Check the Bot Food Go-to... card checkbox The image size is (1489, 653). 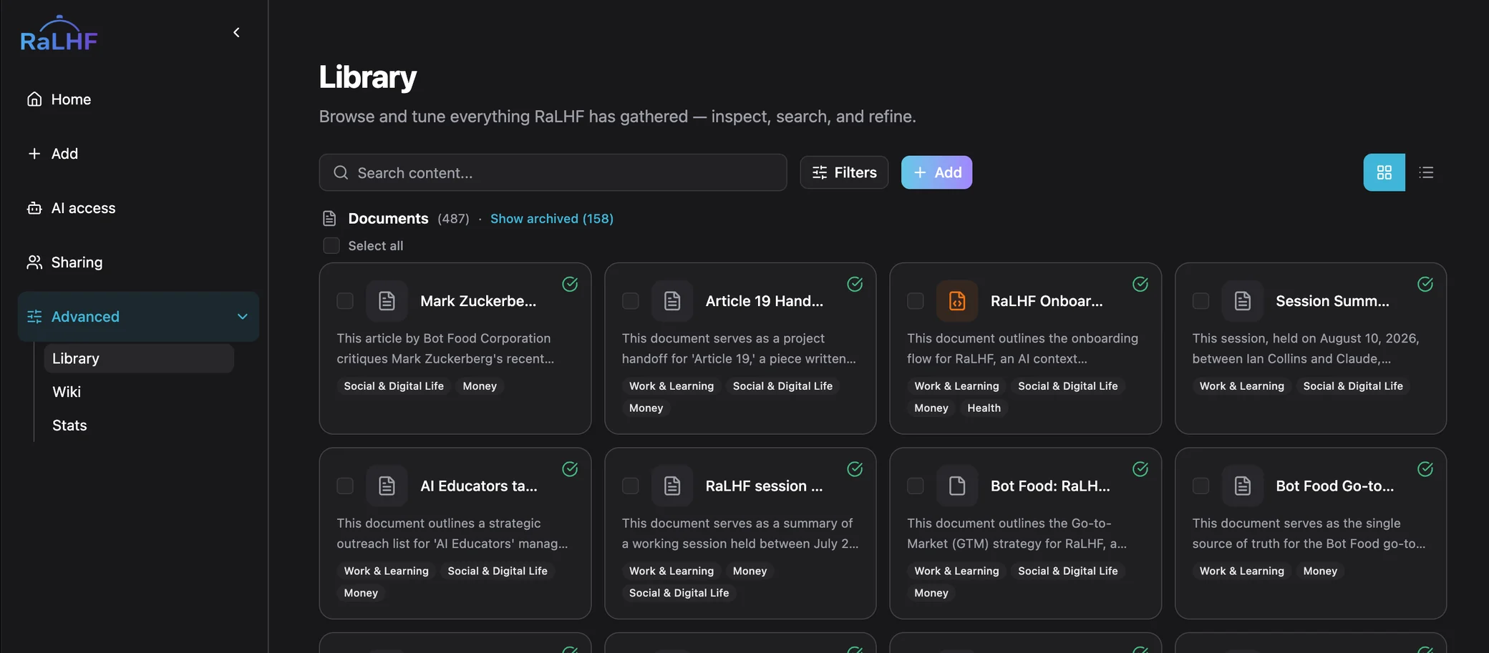pyautogui.click(x=1201, y=486)
